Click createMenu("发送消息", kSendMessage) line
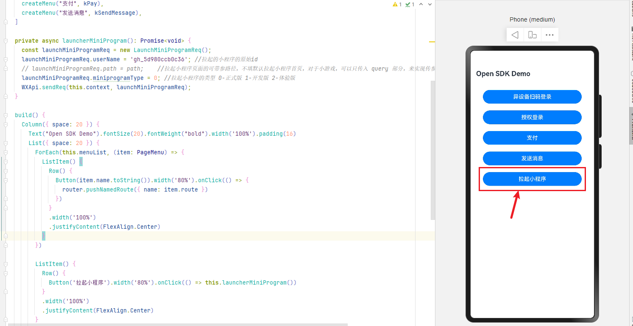The height and width of the screenshot is (326, 633). pos(81,13)
